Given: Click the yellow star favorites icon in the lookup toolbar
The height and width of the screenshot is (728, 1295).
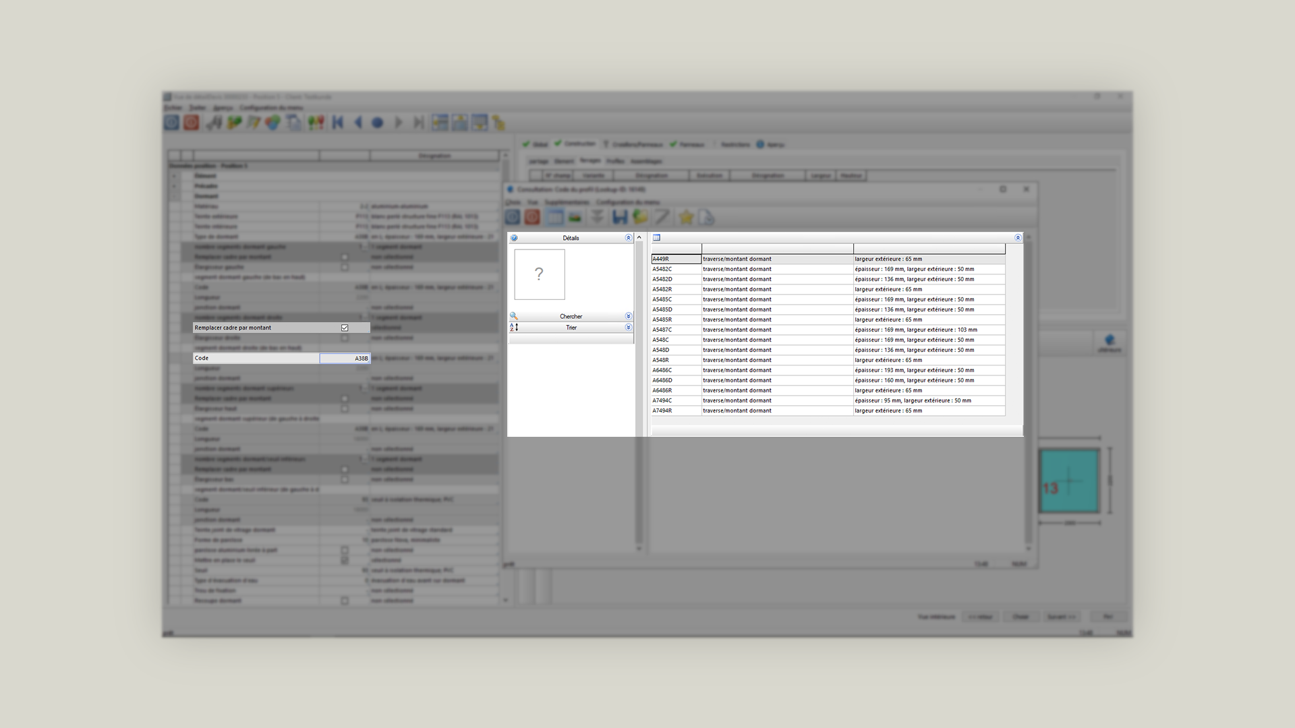Looking at the screenshot, I should pos(686,217).
